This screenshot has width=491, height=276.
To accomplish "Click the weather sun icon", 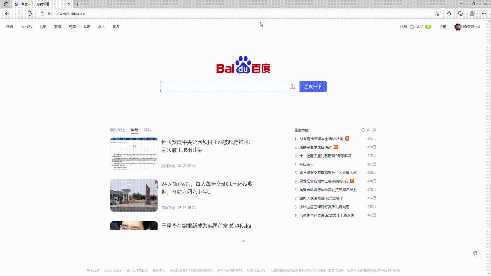I will click(x=412, y=27).
